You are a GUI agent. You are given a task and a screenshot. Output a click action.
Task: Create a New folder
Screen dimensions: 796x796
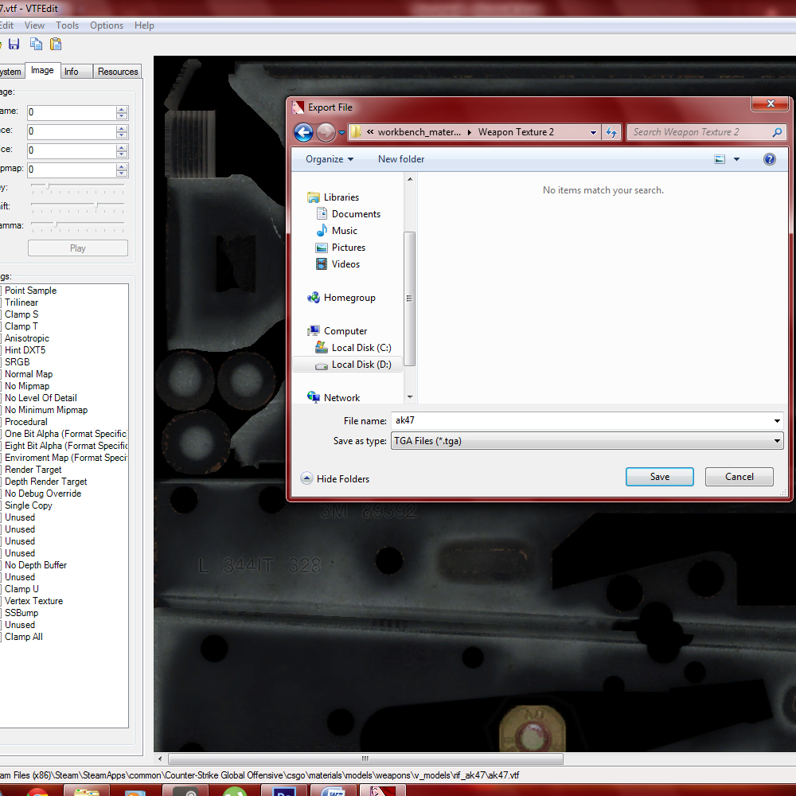point(401,159)
